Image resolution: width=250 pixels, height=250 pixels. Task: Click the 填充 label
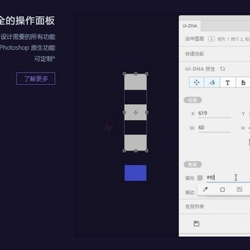pyautogui.click(x=190, y=178)
